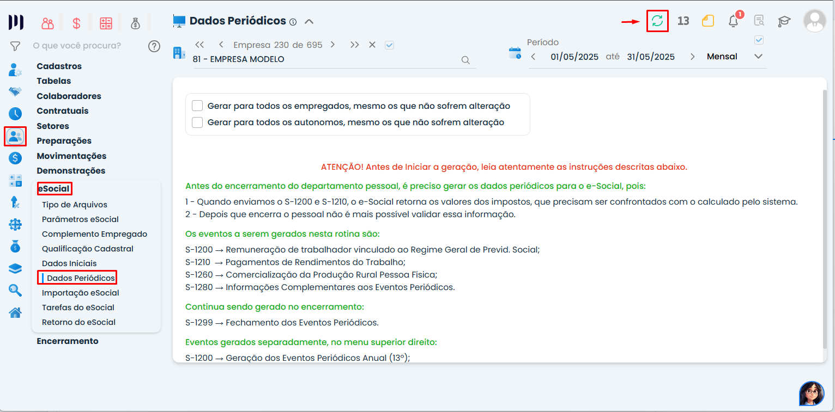Screen dimensions: 835x412
Task: Click the red dollar sign module icon
Action: pos(77,23)
